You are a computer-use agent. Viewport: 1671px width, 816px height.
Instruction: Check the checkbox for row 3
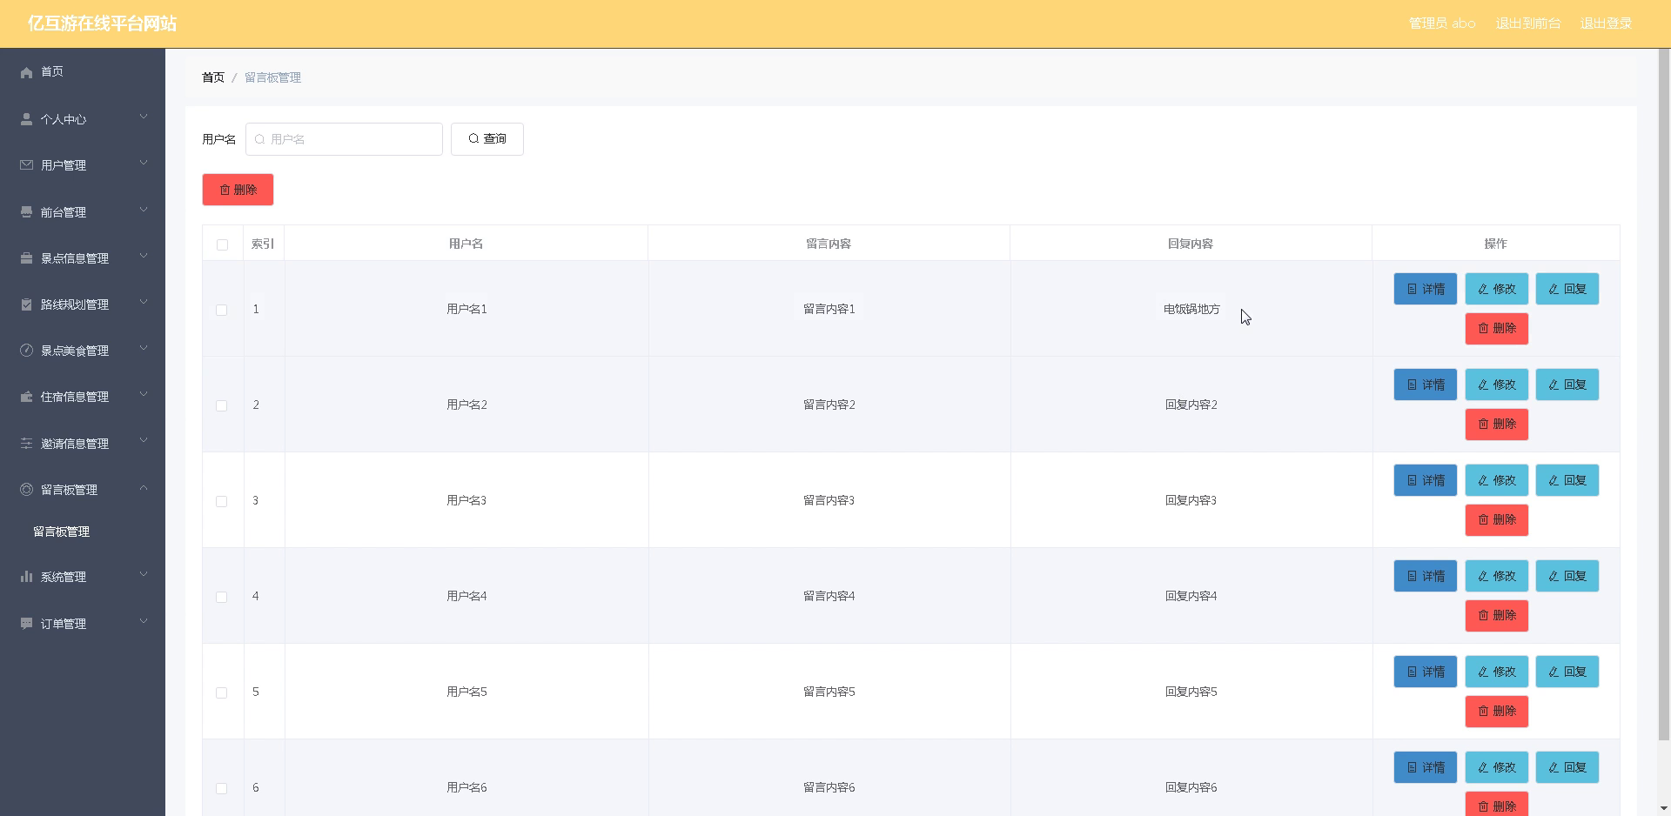222,501
